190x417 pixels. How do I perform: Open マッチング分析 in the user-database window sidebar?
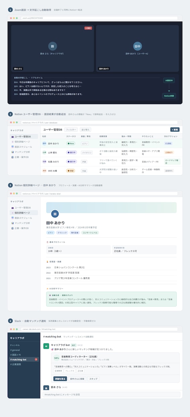pyautogui.click(x=23, y=152)
